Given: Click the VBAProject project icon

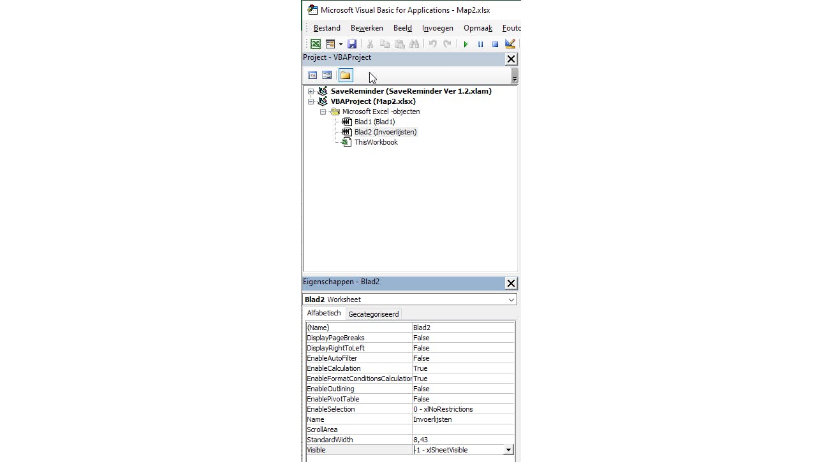Looking at the screenshot, I should click(323, 101).
